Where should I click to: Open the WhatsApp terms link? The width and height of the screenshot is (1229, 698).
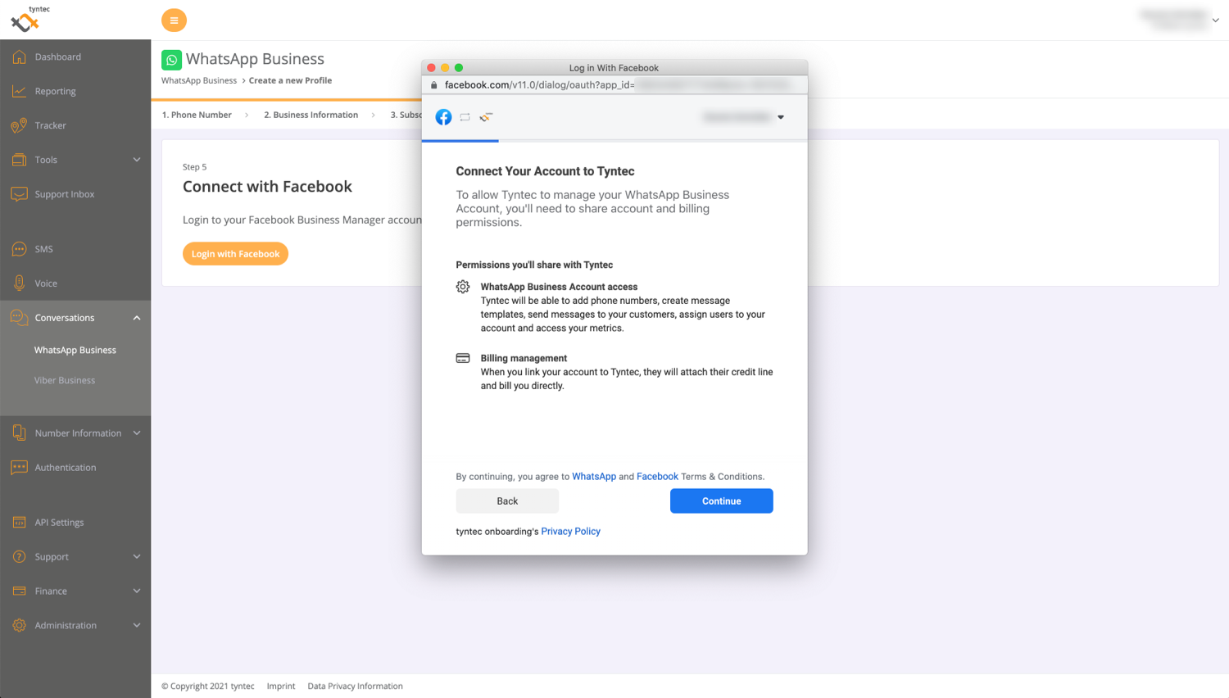pyautogui.click(x=594, y=476)
